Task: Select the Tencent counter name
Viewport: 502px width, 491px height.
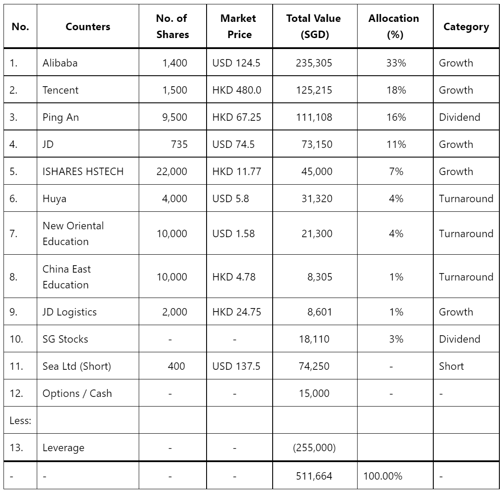Action: pyautogui.click(x=60, y=90)
